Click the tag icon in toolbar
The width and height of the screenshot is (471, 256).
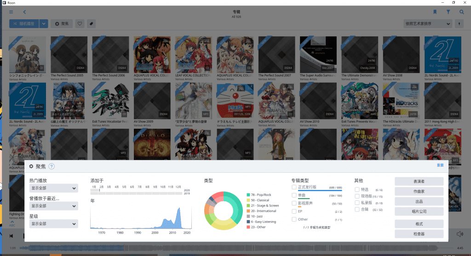91,23
